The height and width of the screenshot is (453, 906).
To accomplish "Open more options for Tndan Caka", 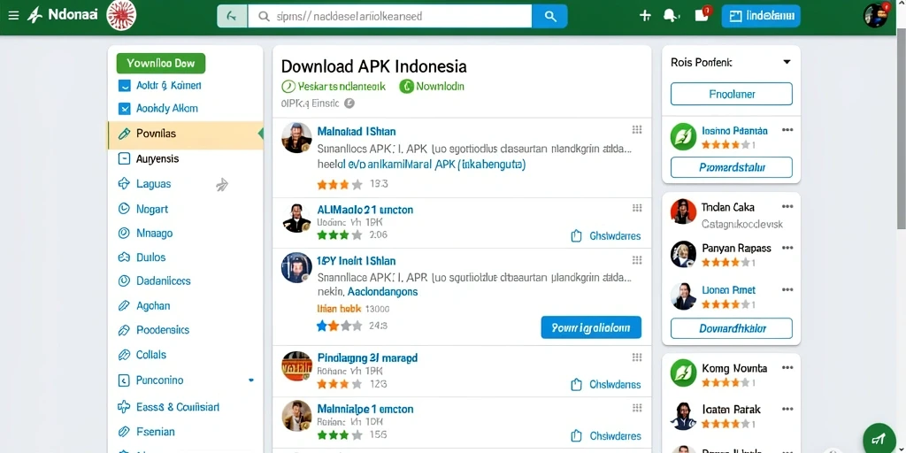I will 787,206.
